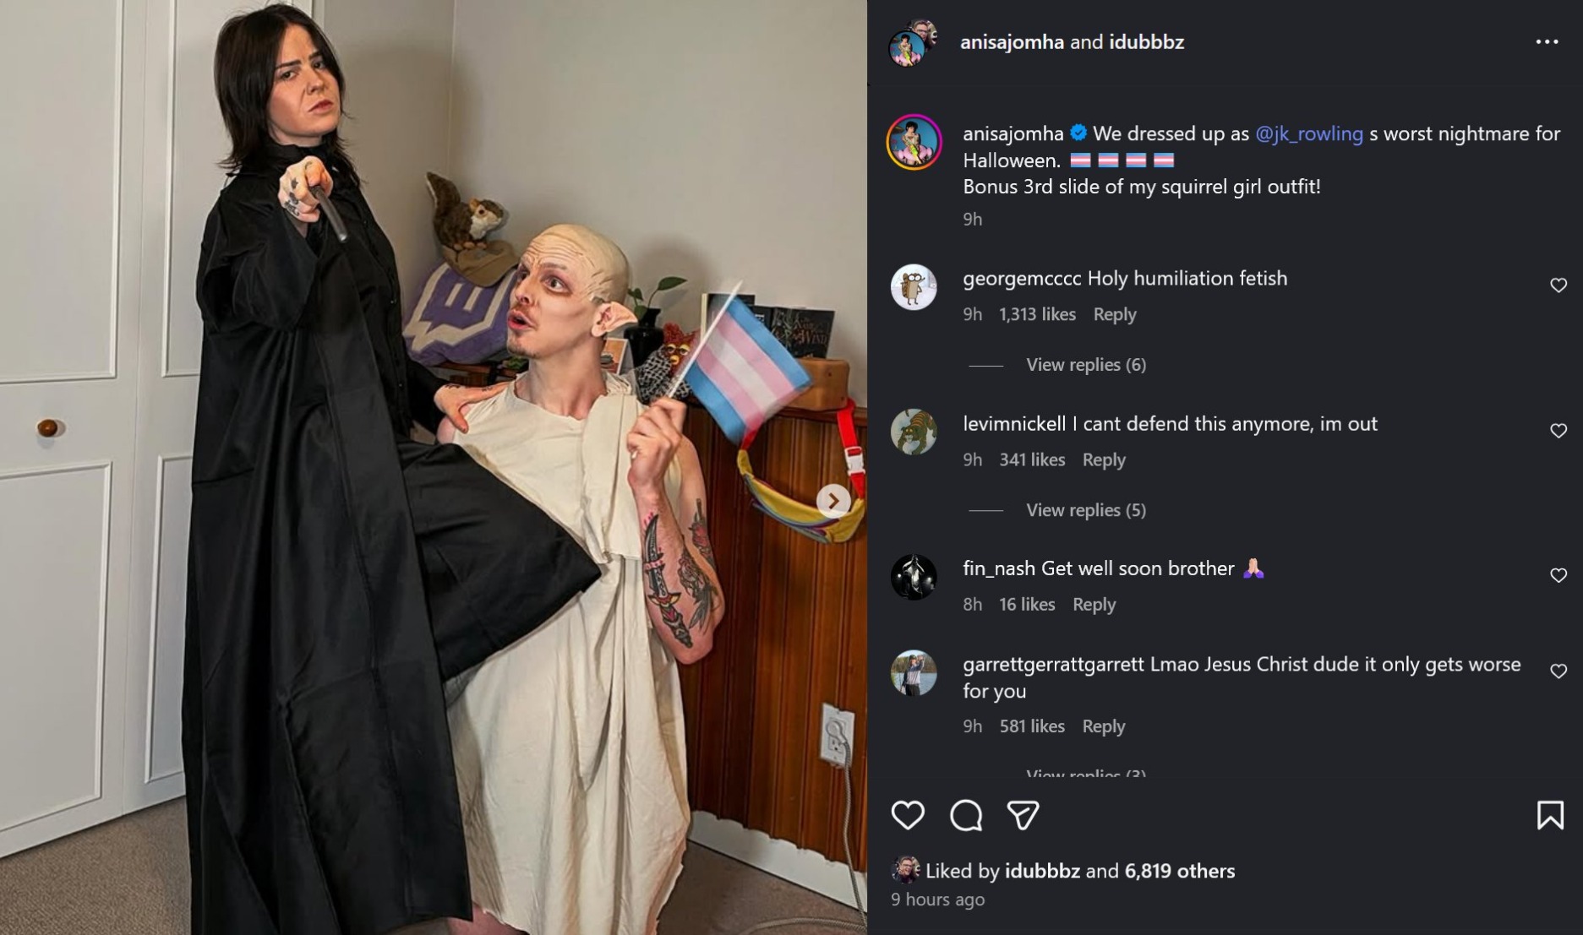Viewport: 1583px width, 935px height.
Task: Open the comment bubble icon
Action: tap(965, 815)
